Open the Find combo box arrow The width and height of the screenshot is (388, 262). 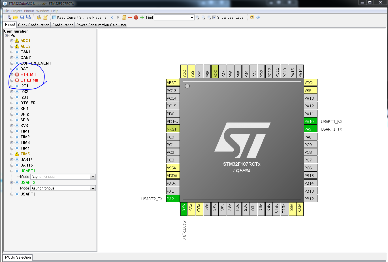coord(192,18)
